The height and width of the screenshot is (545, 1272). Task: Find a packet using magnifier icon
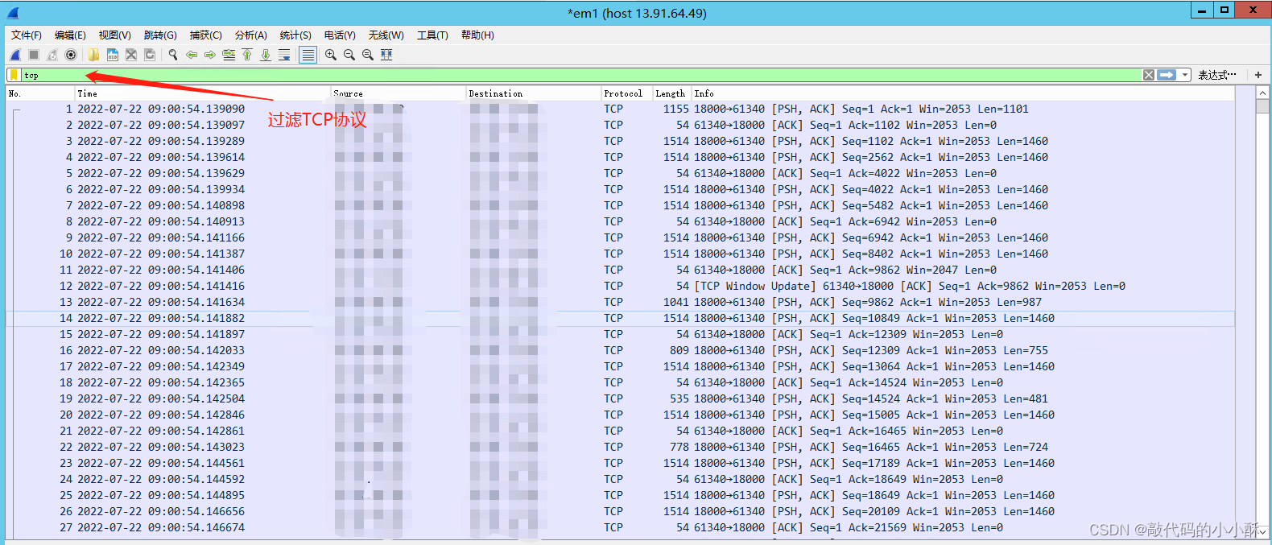click(173, 55)
